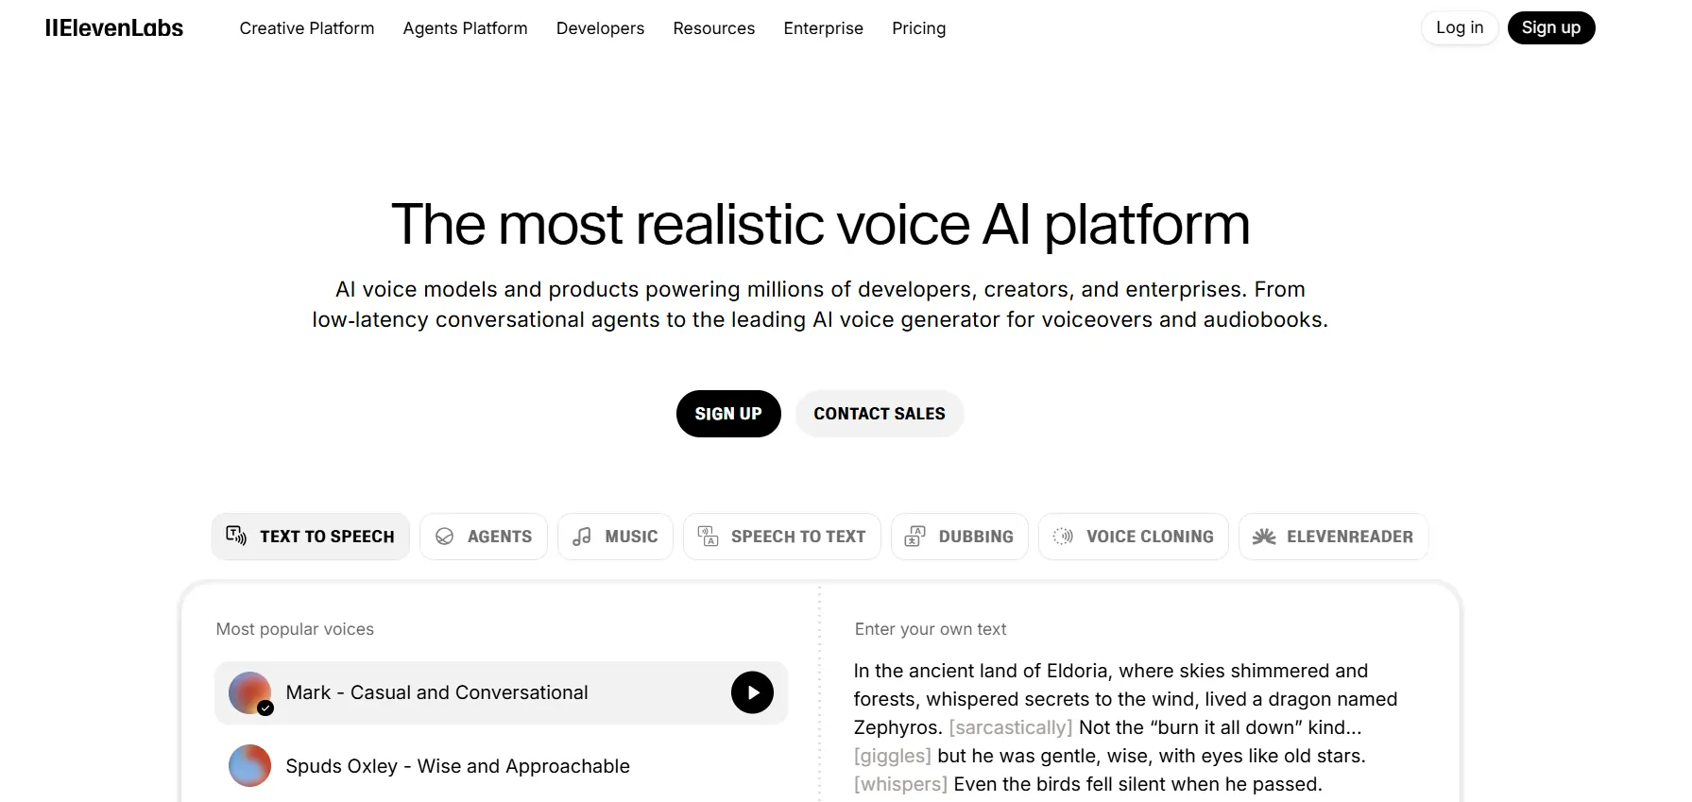This screenshot has width=1692, height=802.
Task: Click the Voice Cloning sound-wave icon
Action: click(1063, 536)
